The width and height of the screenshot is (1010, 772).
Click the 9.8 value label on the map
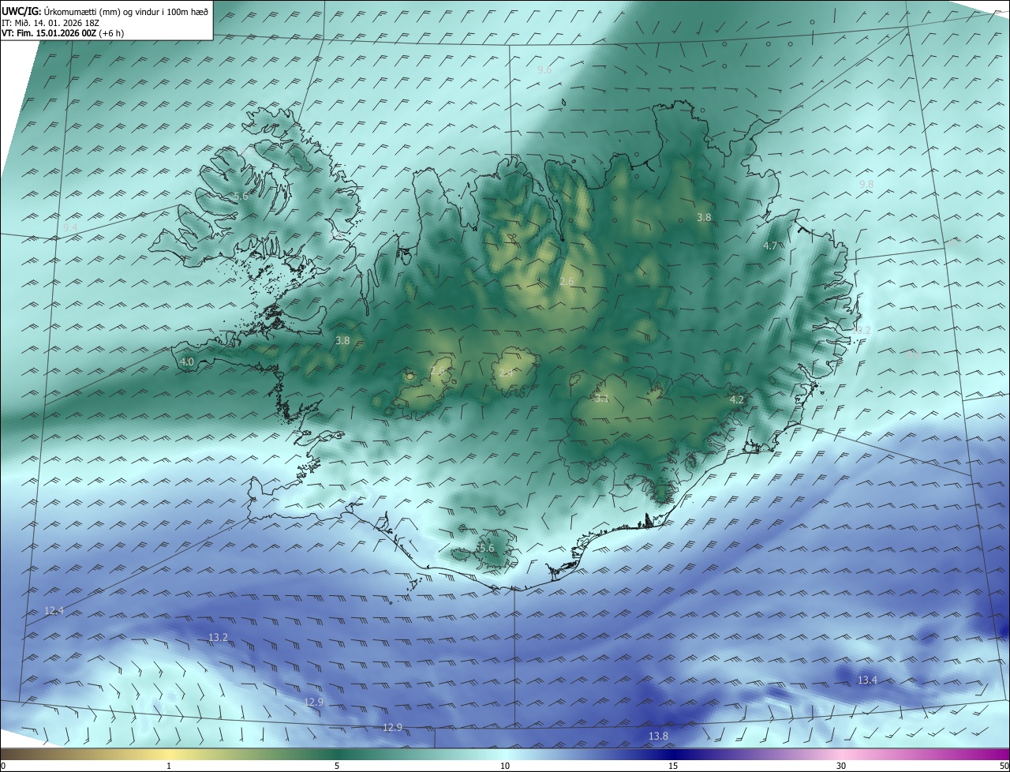click(866, 184)
